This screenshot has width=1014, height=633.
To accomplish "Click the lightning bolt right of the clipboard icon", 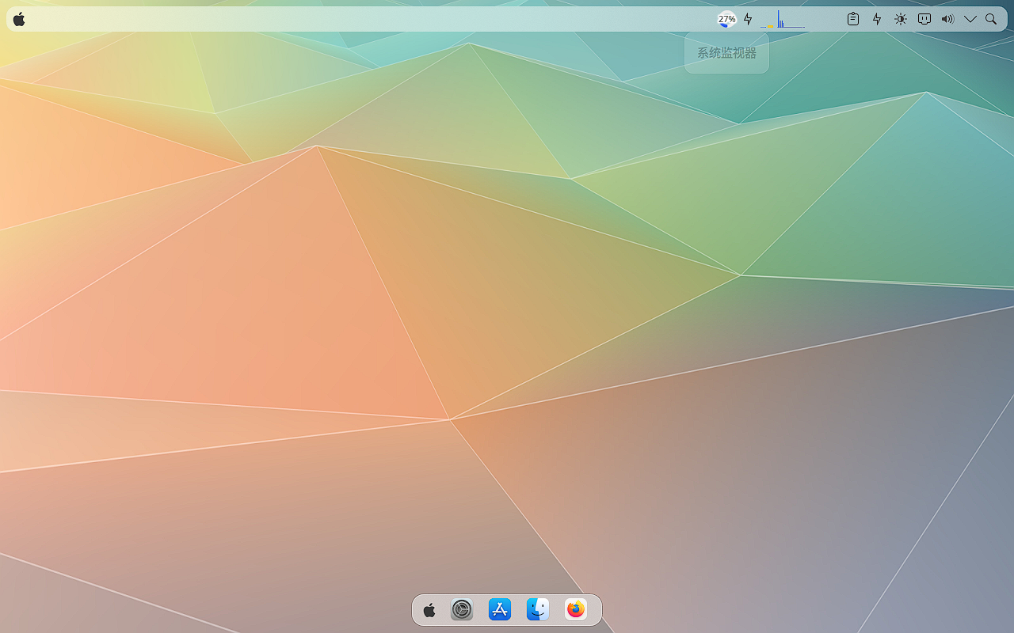I will click(877, 19).
